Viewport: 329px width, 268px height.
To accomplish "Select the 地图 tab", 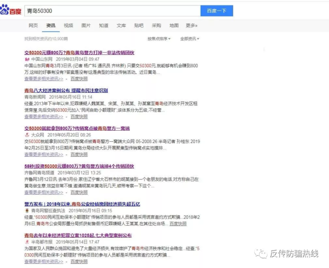I will click(174, 25).
